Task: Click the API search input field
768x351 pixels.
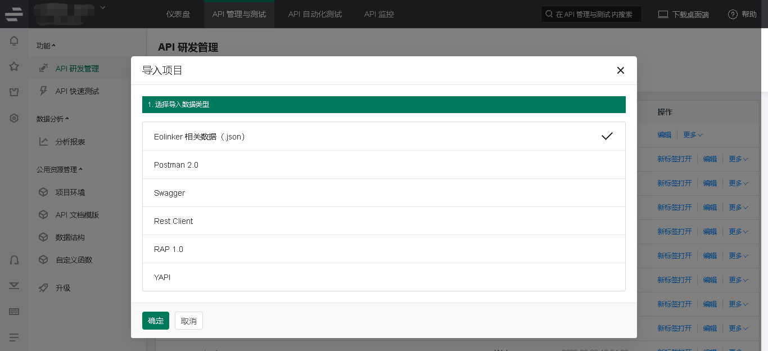Action: [594, 14]
